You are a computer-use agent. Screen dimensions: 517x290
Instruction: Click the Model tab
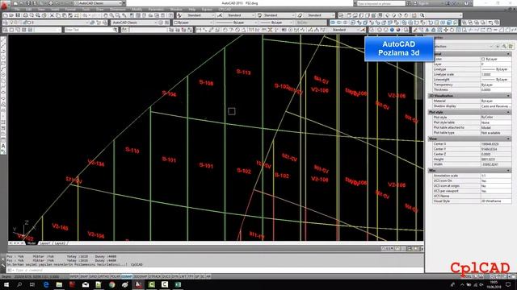(32, 243)
